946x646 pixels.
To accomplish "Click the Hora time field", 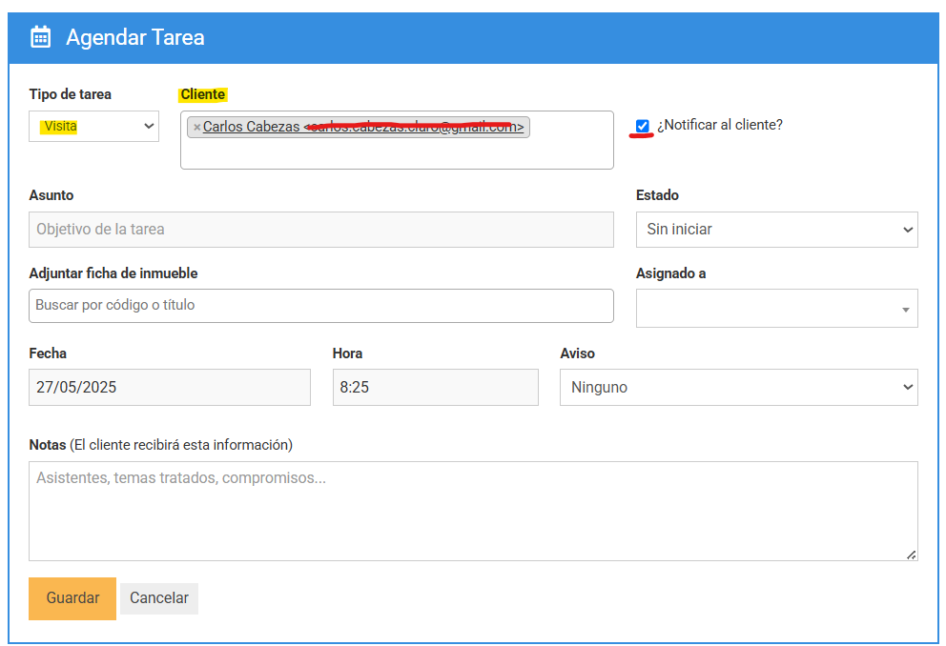I will [x=435, y=388].
